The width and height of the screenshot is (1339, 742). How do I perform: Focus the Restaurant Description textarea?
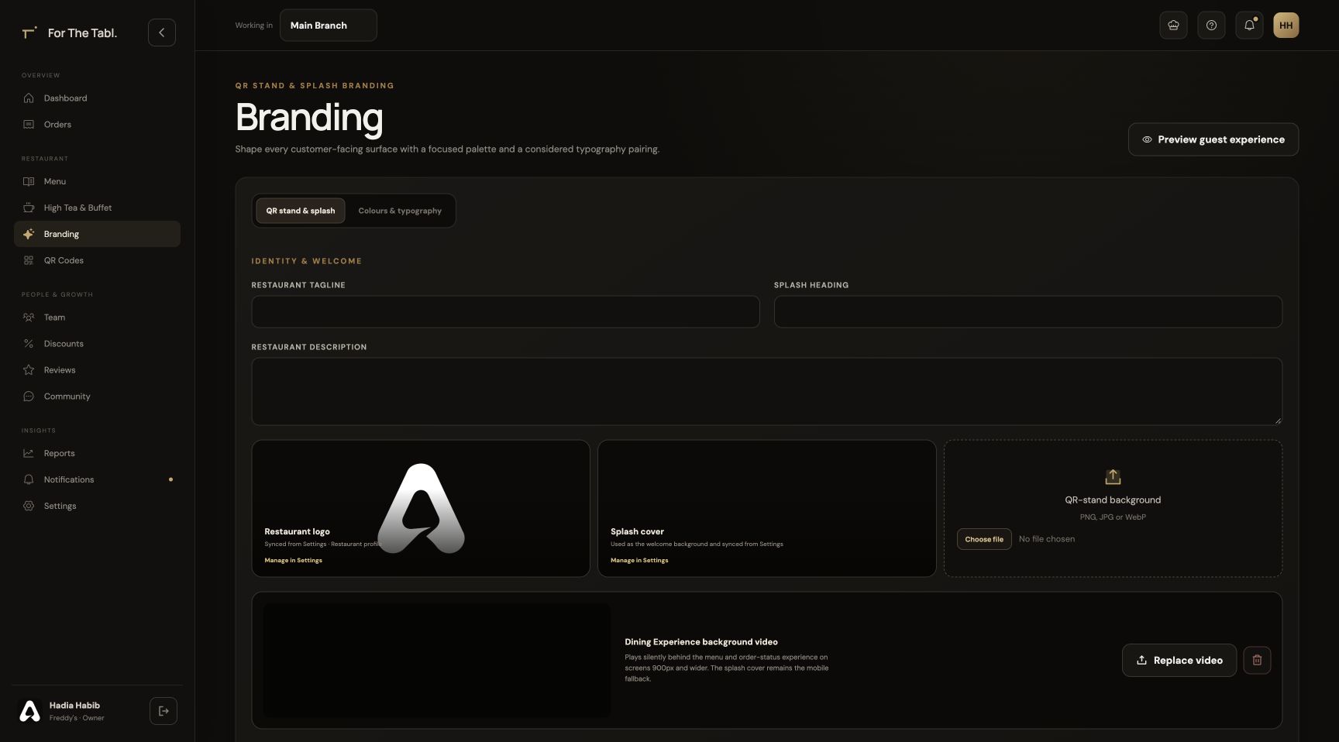(x=766, y=391)
